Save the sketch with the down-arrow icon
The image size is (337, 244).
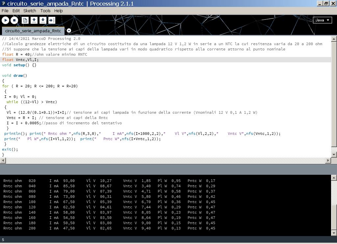(43, 20)
